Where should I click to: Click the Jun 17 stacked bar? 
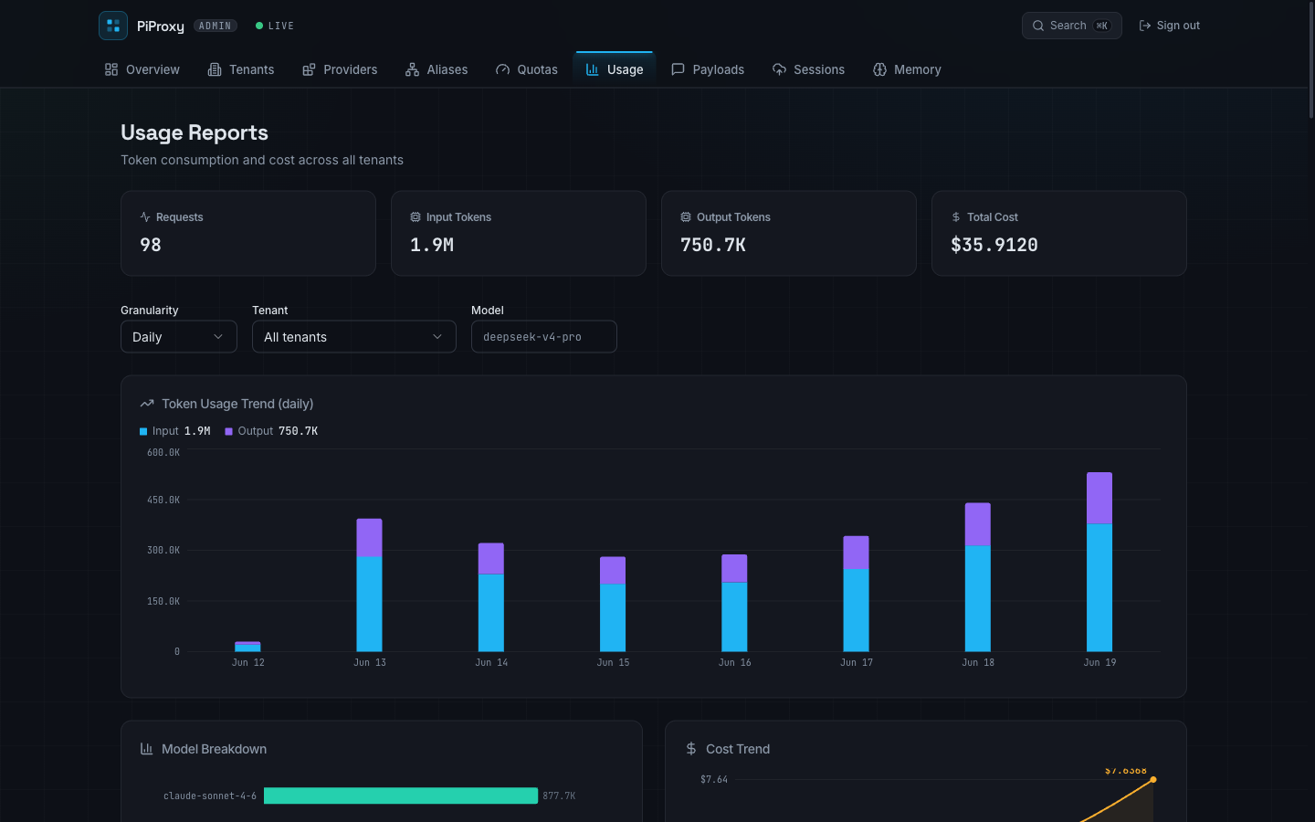tap(856, 594)
